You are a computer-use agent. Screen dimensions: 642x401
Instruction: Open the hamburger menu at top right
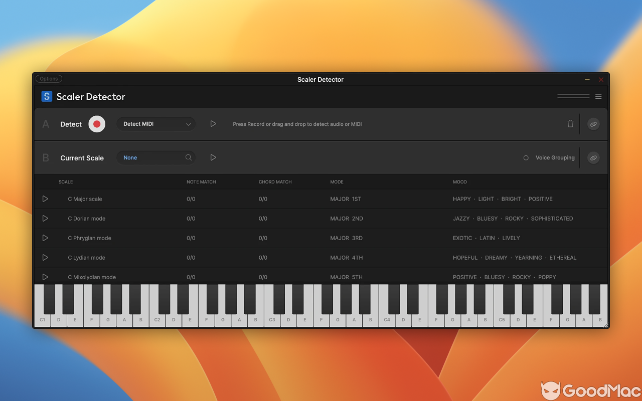point(598,96)
